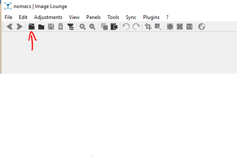Click the Open File folder icon
The height and width of the screenshot is (156, 237).
point(41,27)
